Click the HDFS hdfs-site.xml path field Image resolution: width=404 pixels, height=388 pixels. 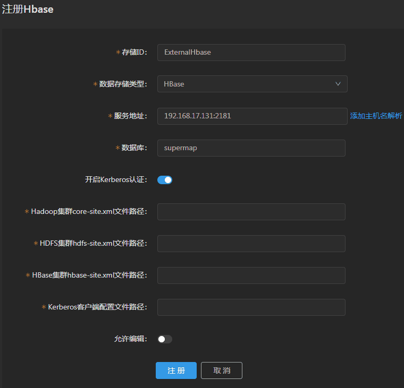point(251,244)
